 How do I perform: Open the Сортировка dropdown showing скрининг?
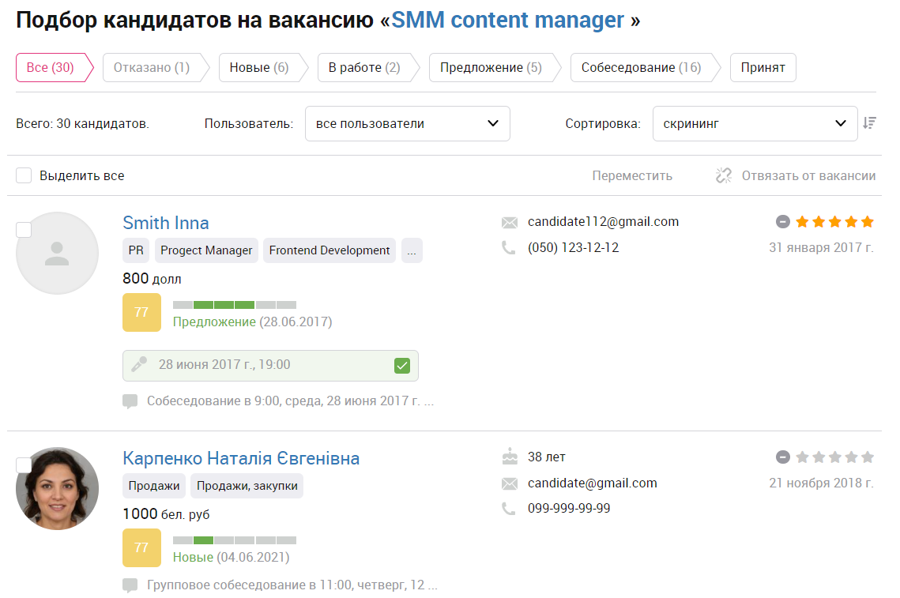coord(755,123)
